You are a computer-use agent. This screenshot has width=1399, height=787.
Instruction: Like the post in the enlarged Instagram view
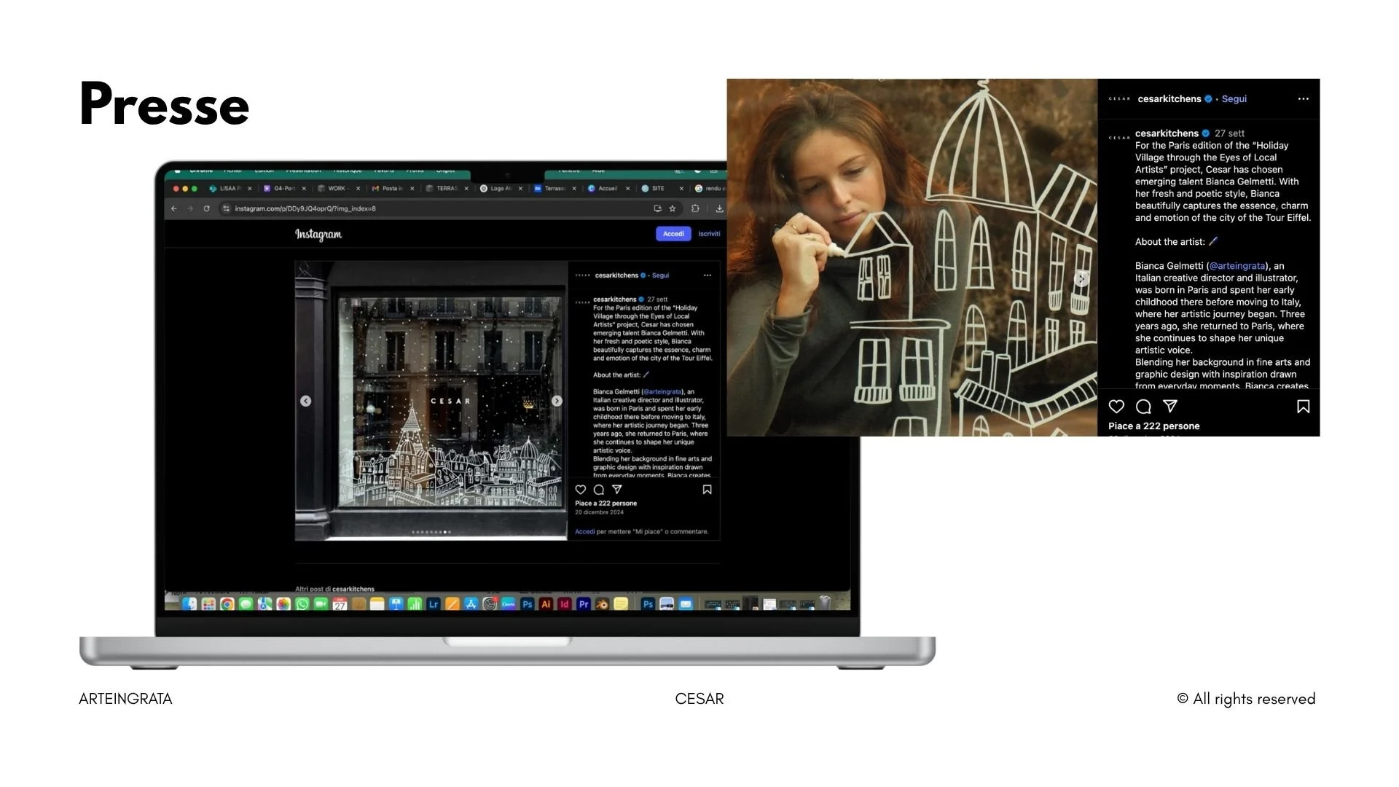1116,407
